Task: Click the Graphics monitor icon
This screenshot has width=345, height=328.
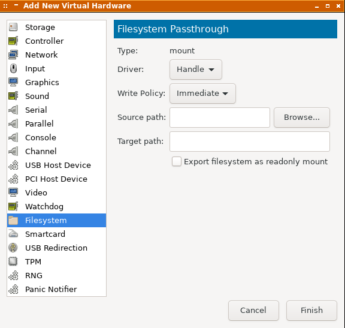Action: (13, 82)
